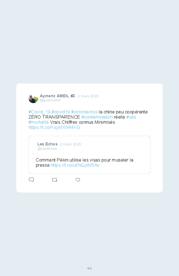
Task: Open the quoted tweet text about Pékin visas
Action: pos(84,163)
